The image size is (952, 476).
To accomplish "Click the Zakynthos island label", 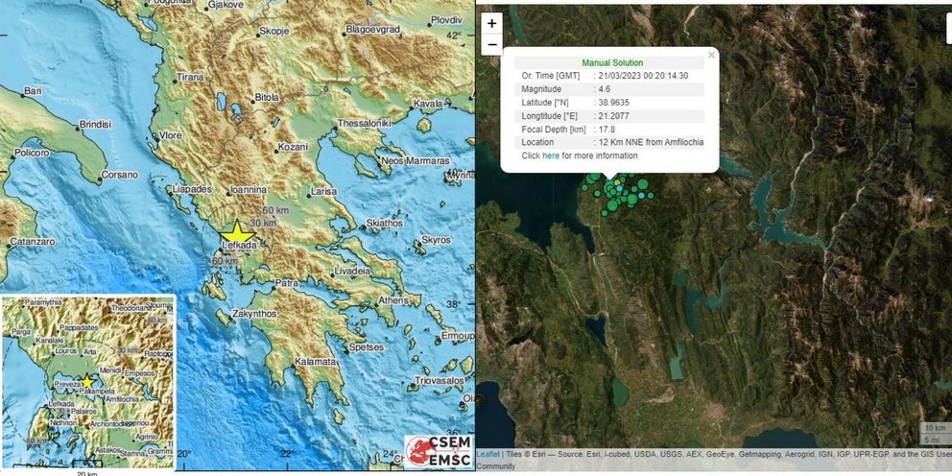I will tap(255, 314).
